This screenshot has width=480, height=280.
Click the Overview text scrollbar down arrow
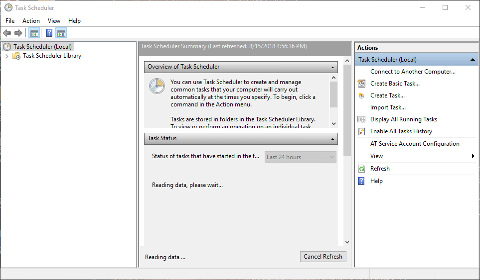pos(333,124)
